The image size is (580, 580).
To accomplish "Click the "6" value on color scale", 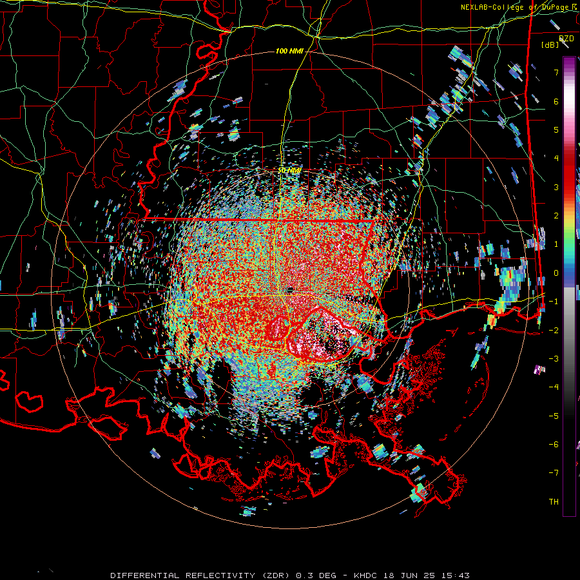I will 556,101.
